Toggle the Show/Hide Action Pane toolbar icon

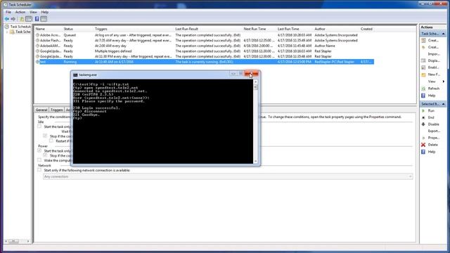coord(44,19)
